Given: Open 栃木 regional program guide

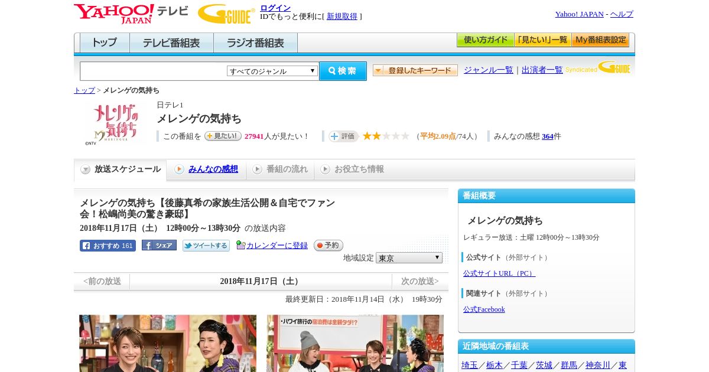Looking at the screenshot, I should pos(495,365).
